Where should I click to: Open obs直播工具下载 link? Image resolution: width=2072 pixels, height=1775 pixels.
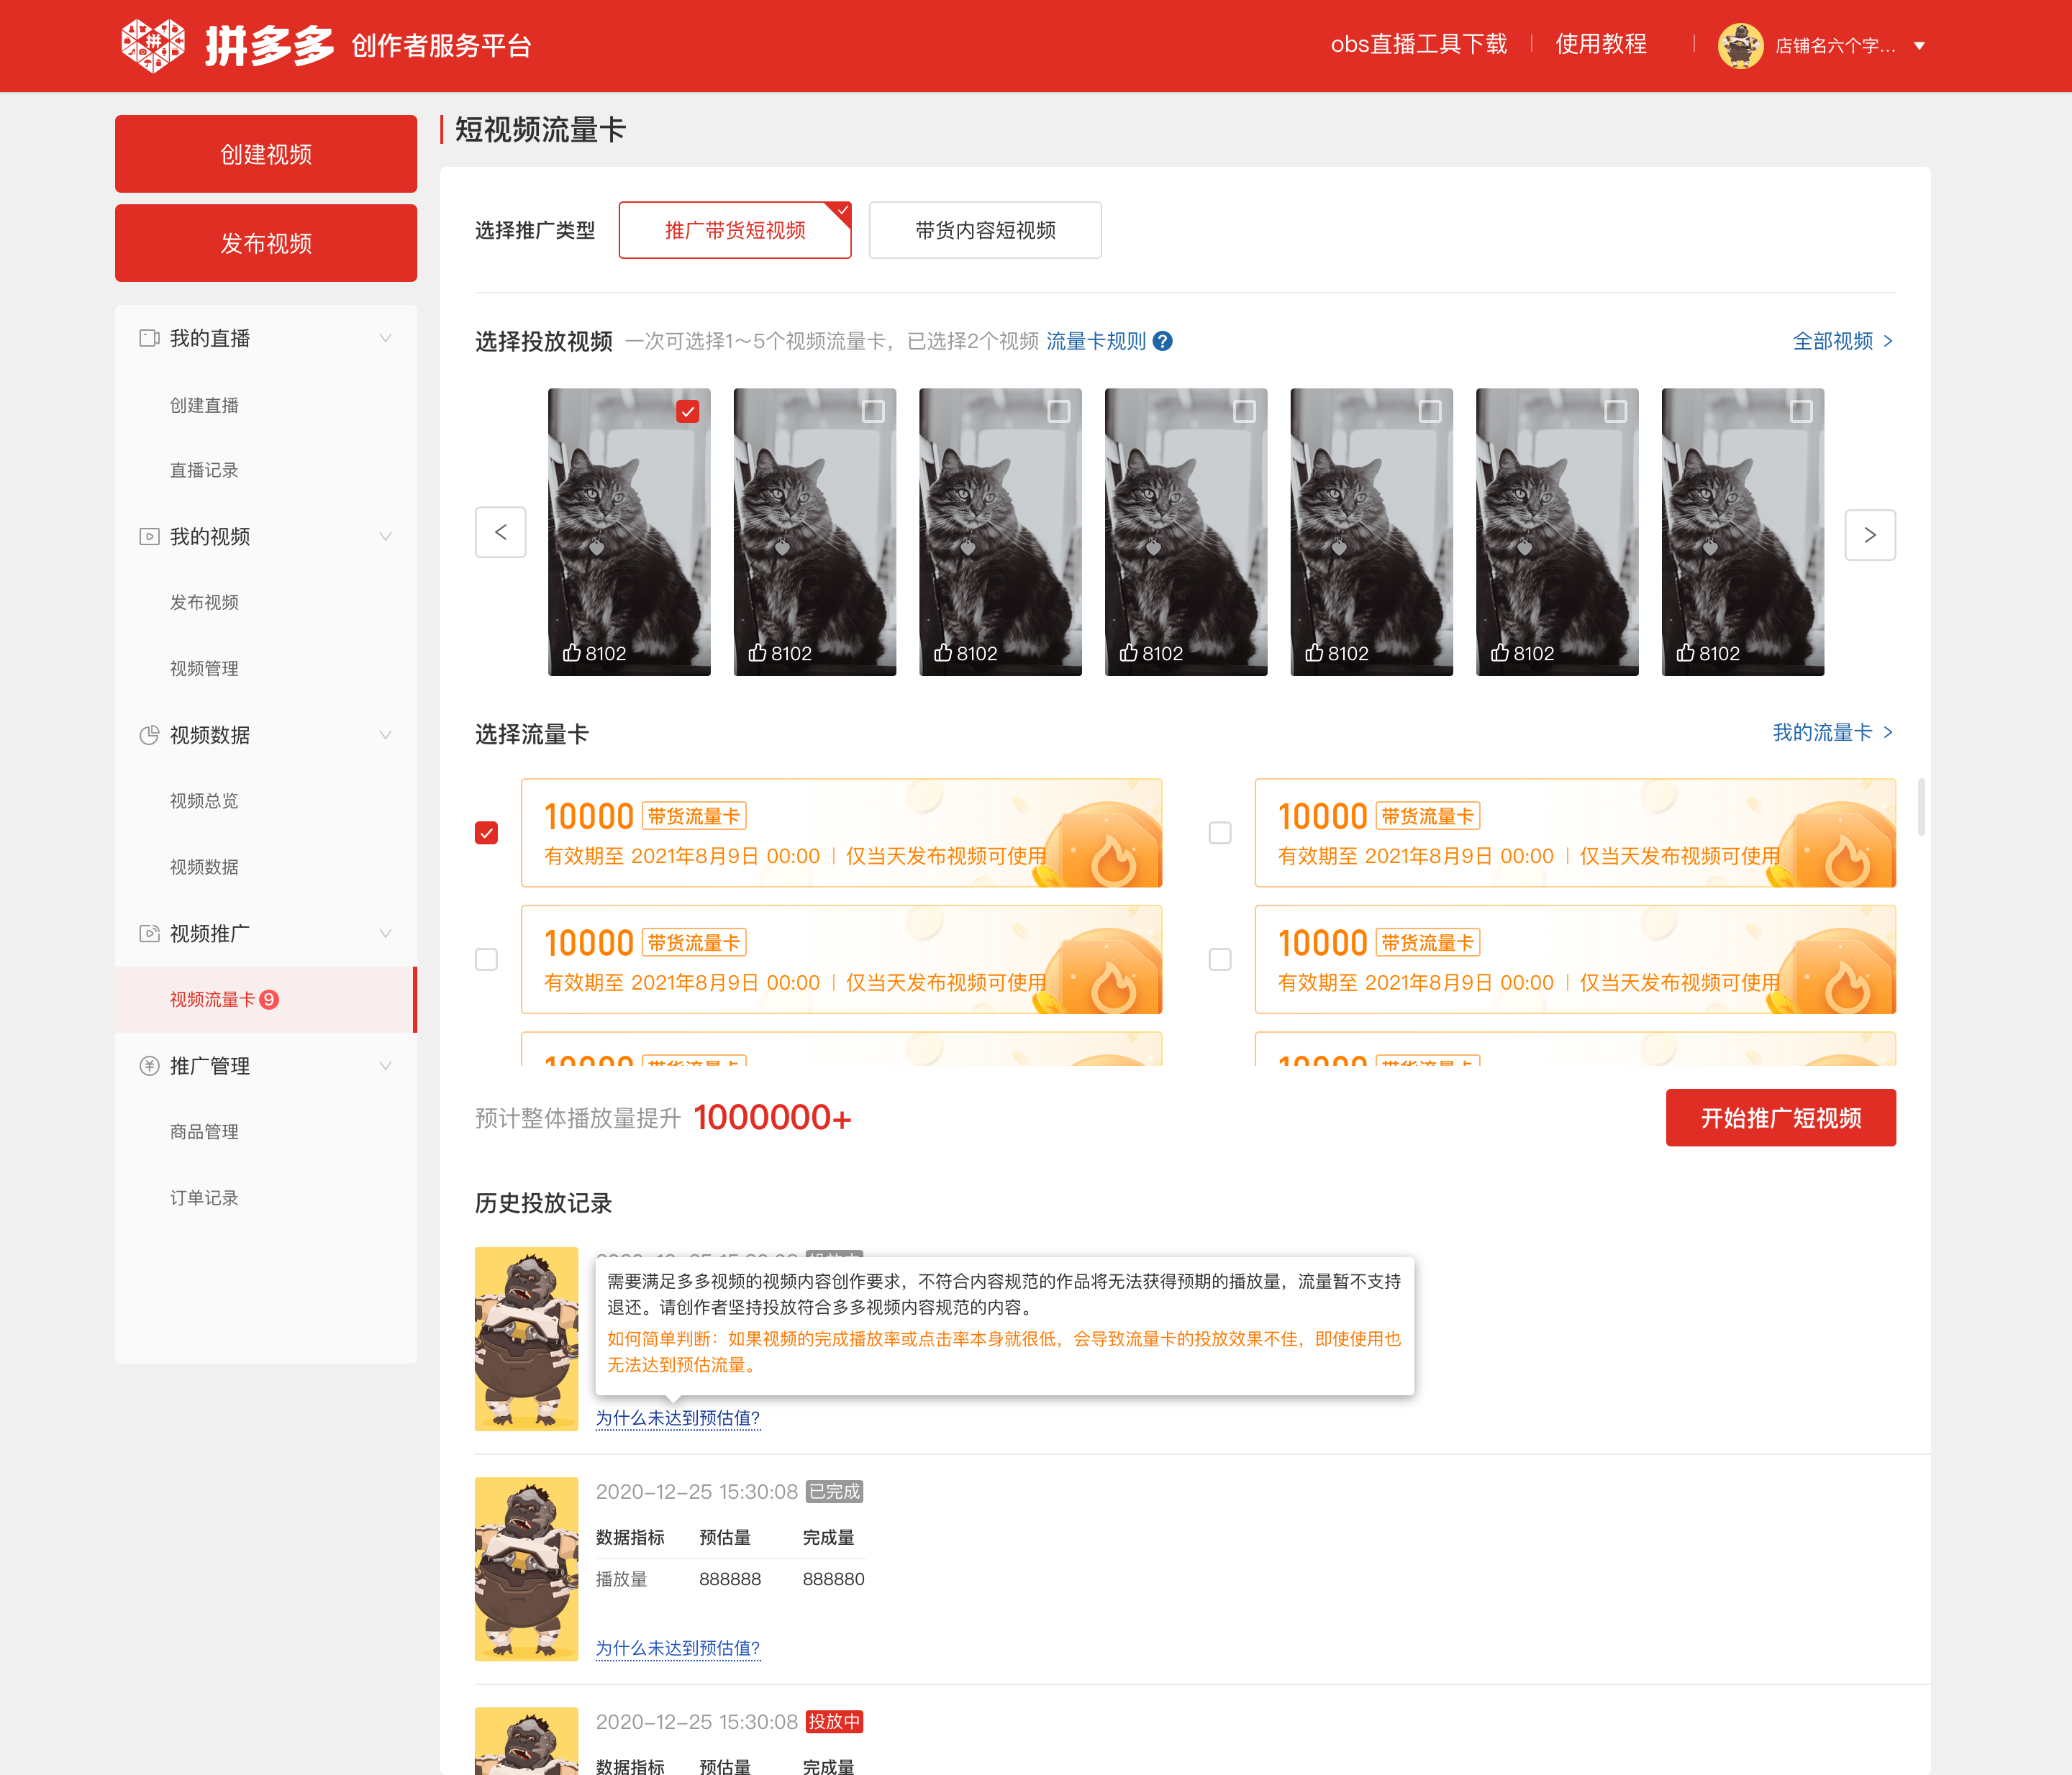(1418, 44)
